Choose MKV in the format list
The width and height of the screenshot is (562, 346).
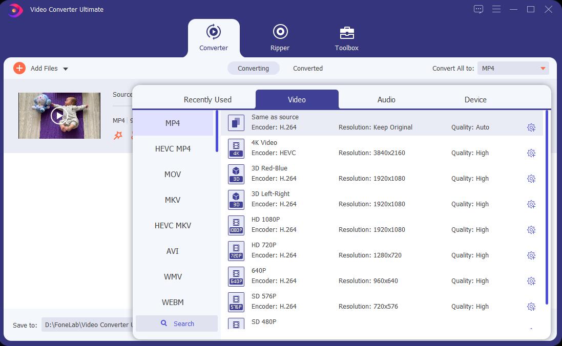tap(173, 200)
